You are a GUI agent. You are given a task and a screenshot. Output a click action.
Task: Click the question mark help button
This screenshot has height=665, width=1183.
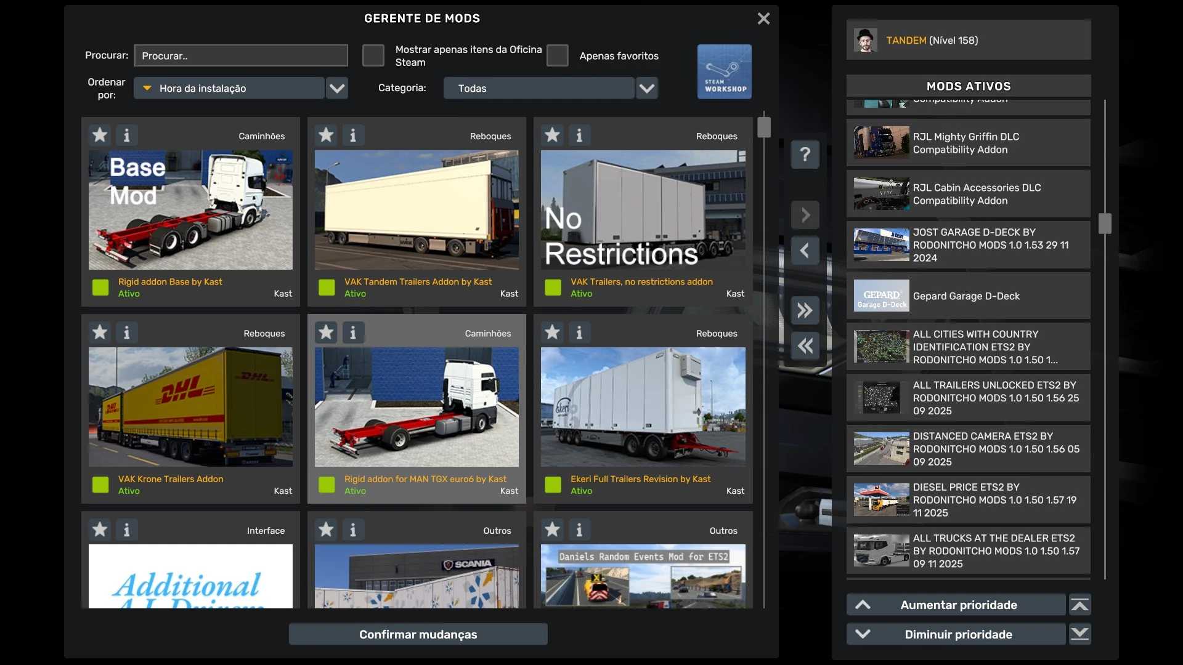click(x=805, y=154)
